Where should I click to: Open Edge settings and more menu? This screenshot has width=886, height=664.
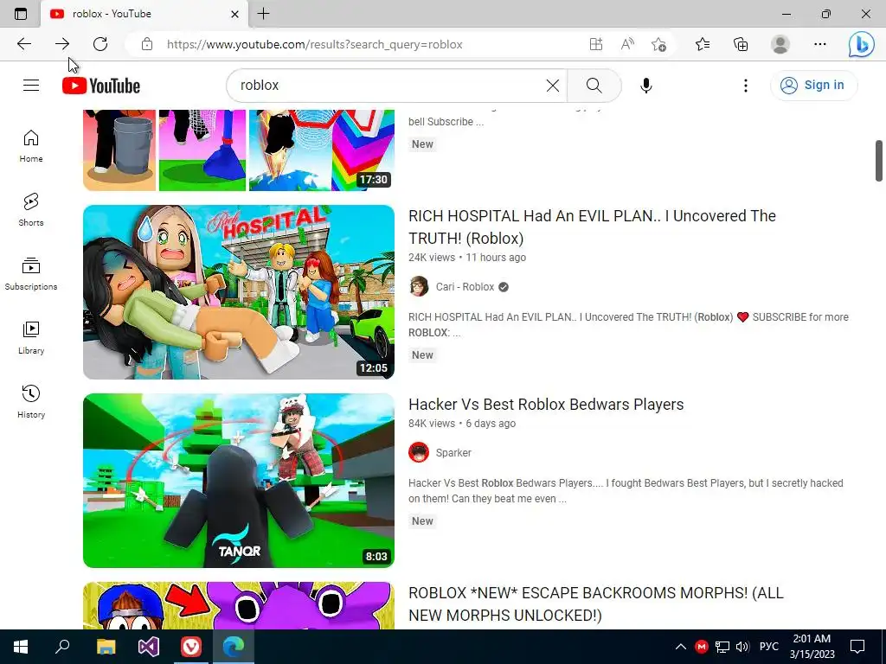pyautogui.click(x=820, y=44)
